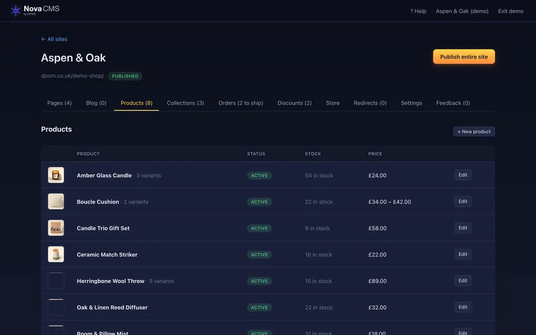The image size is (536, 335).
Task: Click the Ceramic Match Striker name
Action: click(107, 255)
